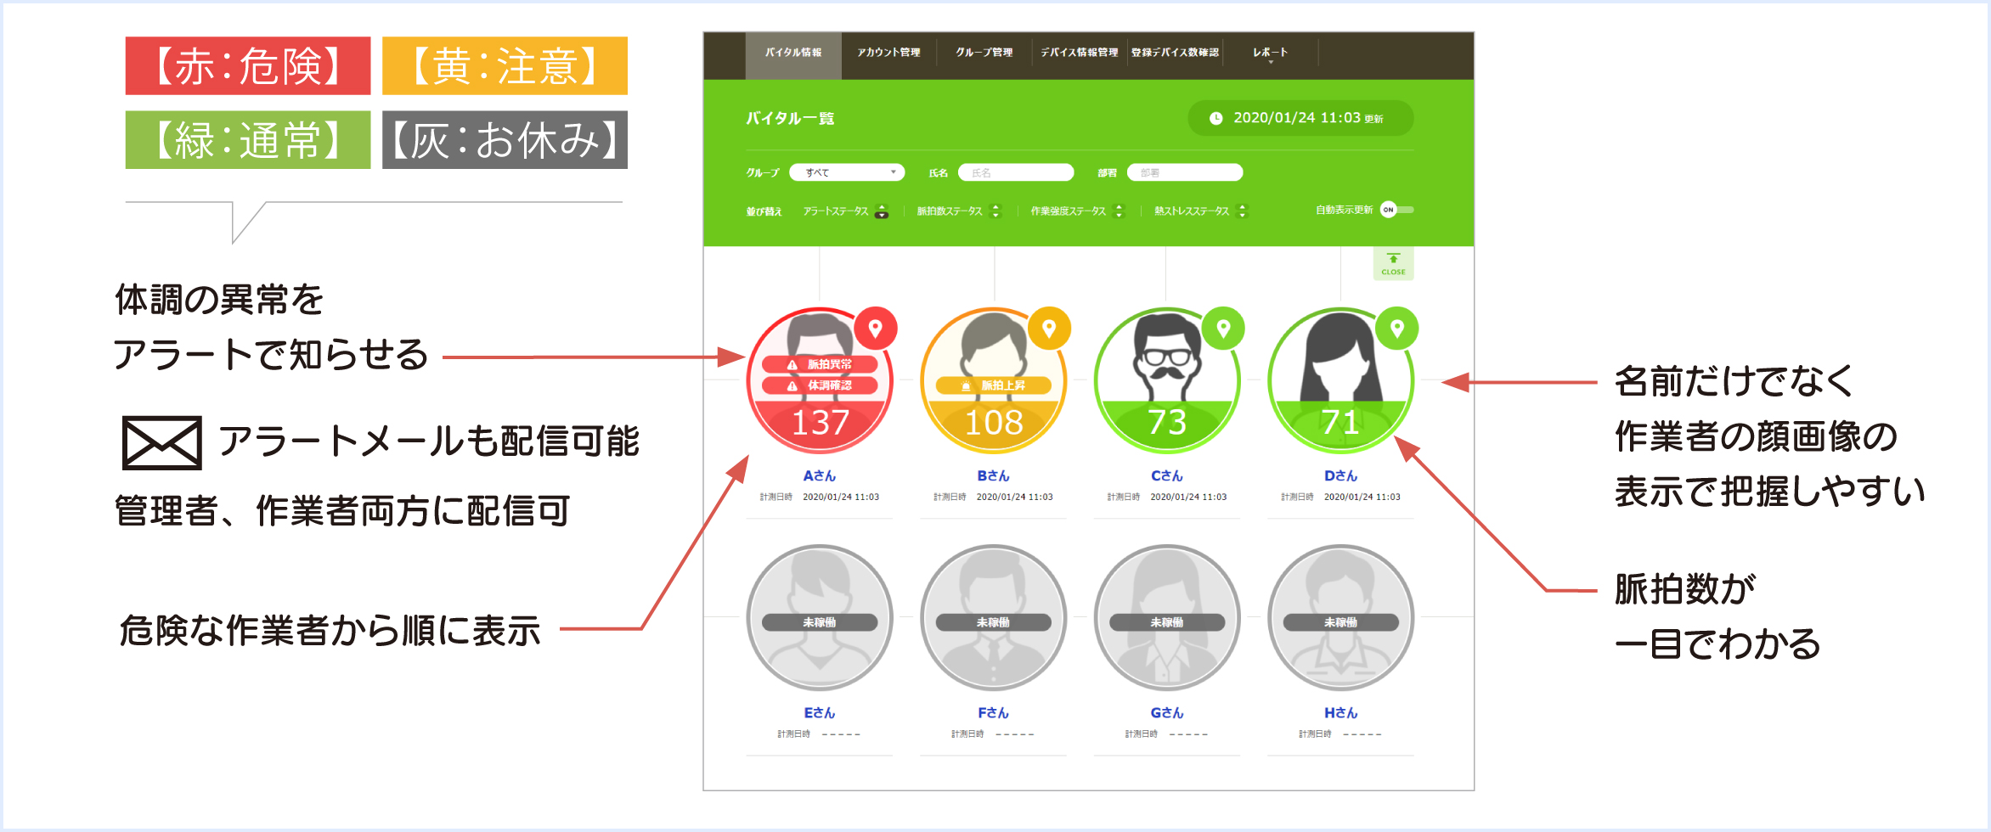Click Cさん's green location pin icon
This screenshot has width=1991, height=832.
[1223, 329]
